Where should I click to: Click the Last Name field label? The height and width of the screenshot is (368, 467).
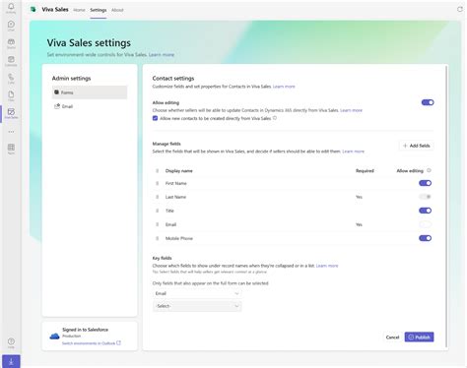[x=175, y=197]
